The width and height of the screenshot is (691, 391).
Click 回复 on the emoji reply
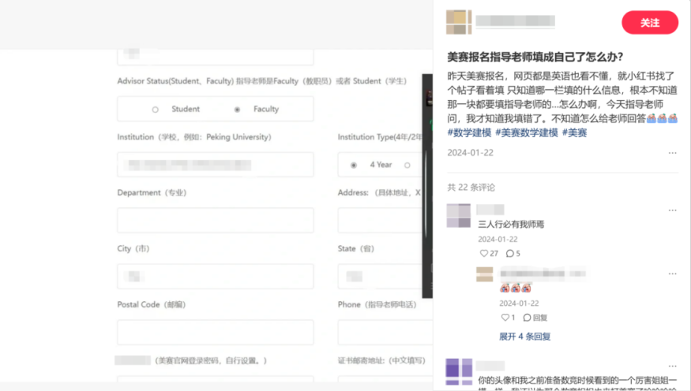tap(535, 318)
